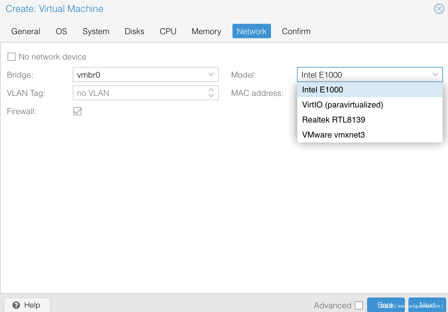Switch to the CPU tab

pos(168,31)
